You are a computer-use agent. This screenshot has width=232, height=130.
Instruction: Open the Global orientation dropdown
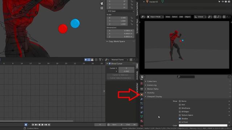pos(200,17)
